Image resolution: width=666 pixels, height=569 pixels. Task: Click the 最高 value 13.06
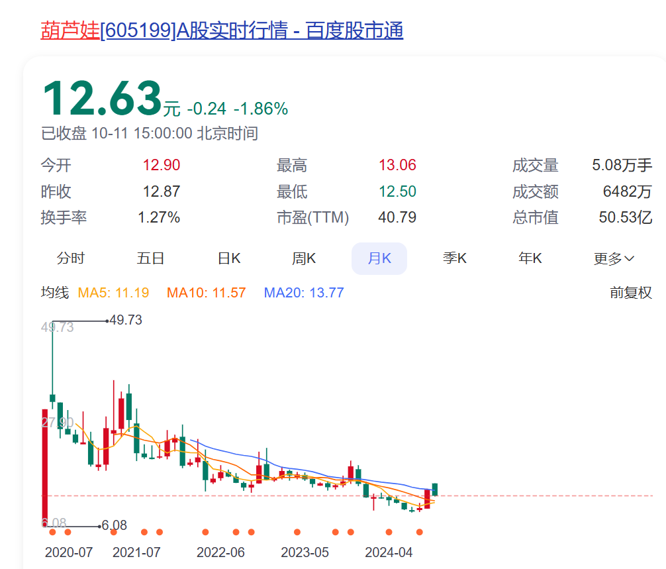pyautogui.click(x=397, y=165)
